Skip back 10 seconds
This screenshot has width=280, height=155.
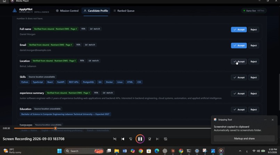(131, 139)
